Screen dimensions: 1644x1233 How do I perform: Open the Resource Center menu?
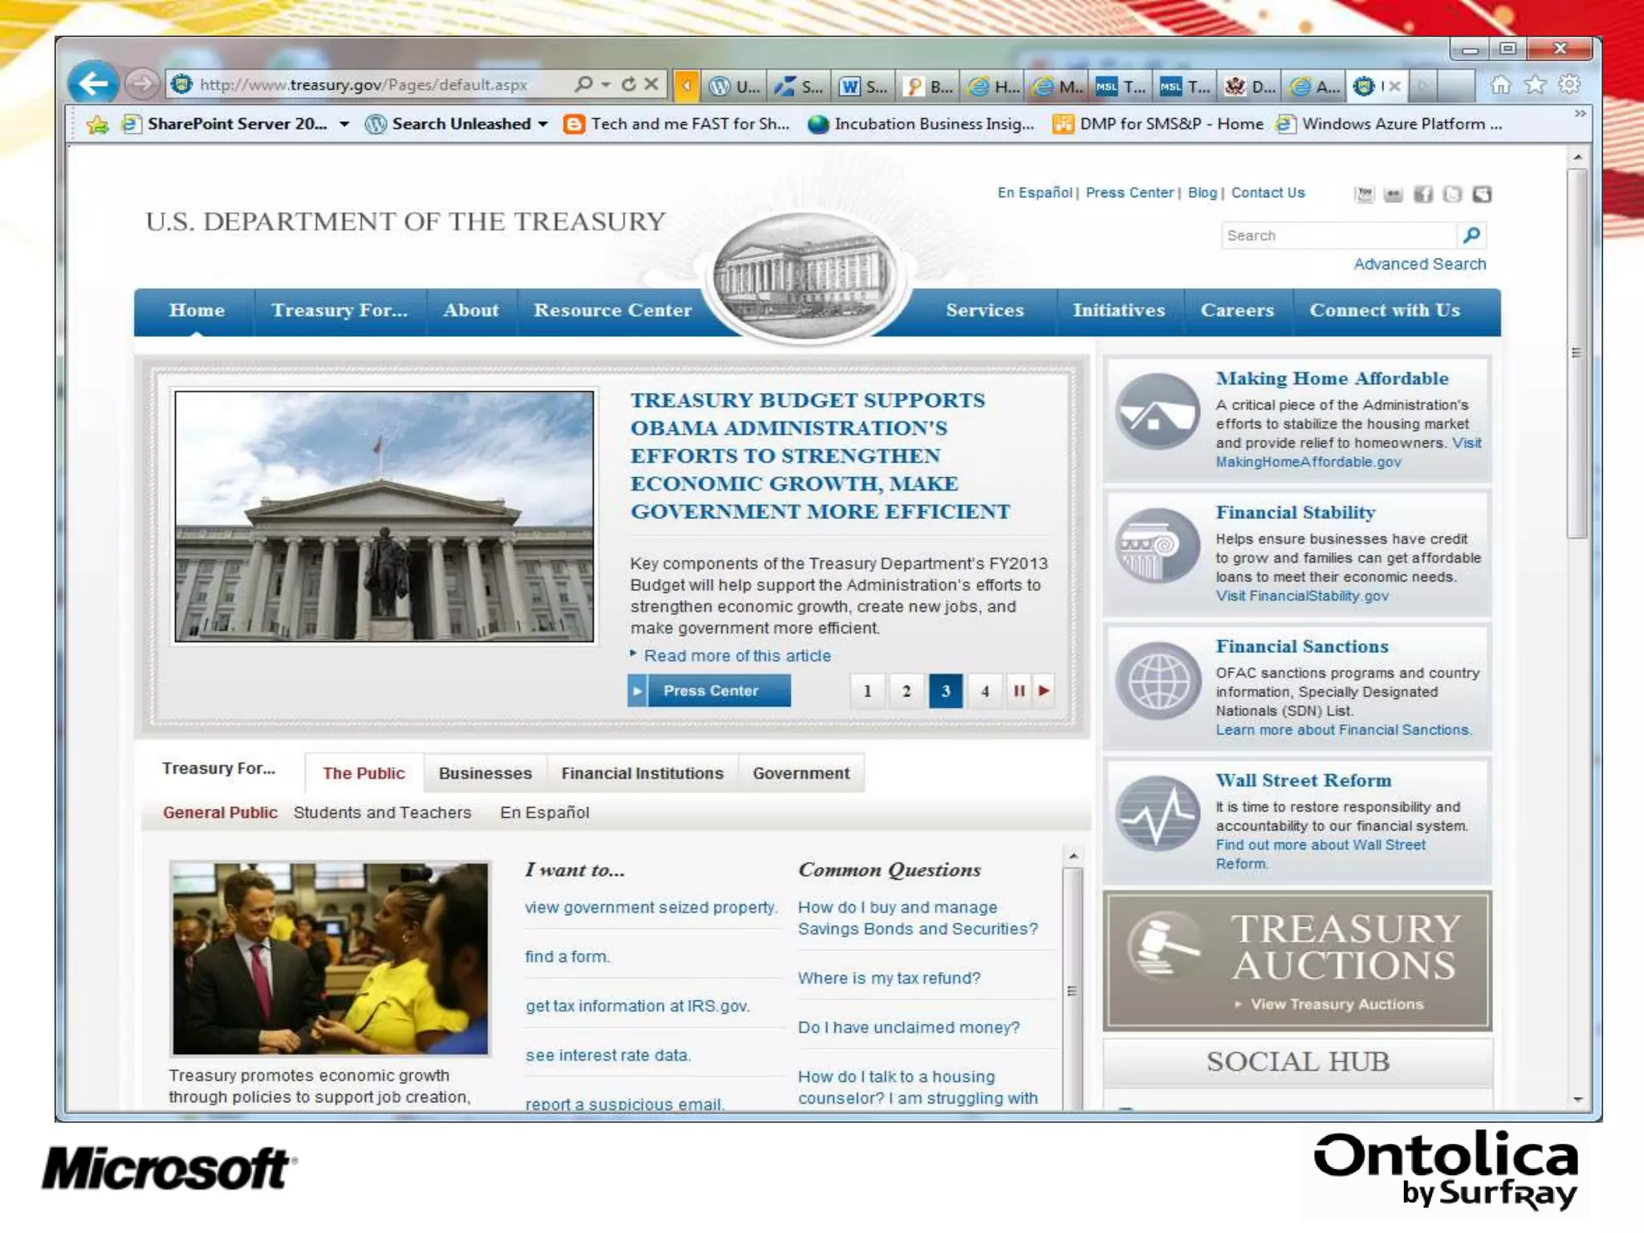tap(612, 311)
